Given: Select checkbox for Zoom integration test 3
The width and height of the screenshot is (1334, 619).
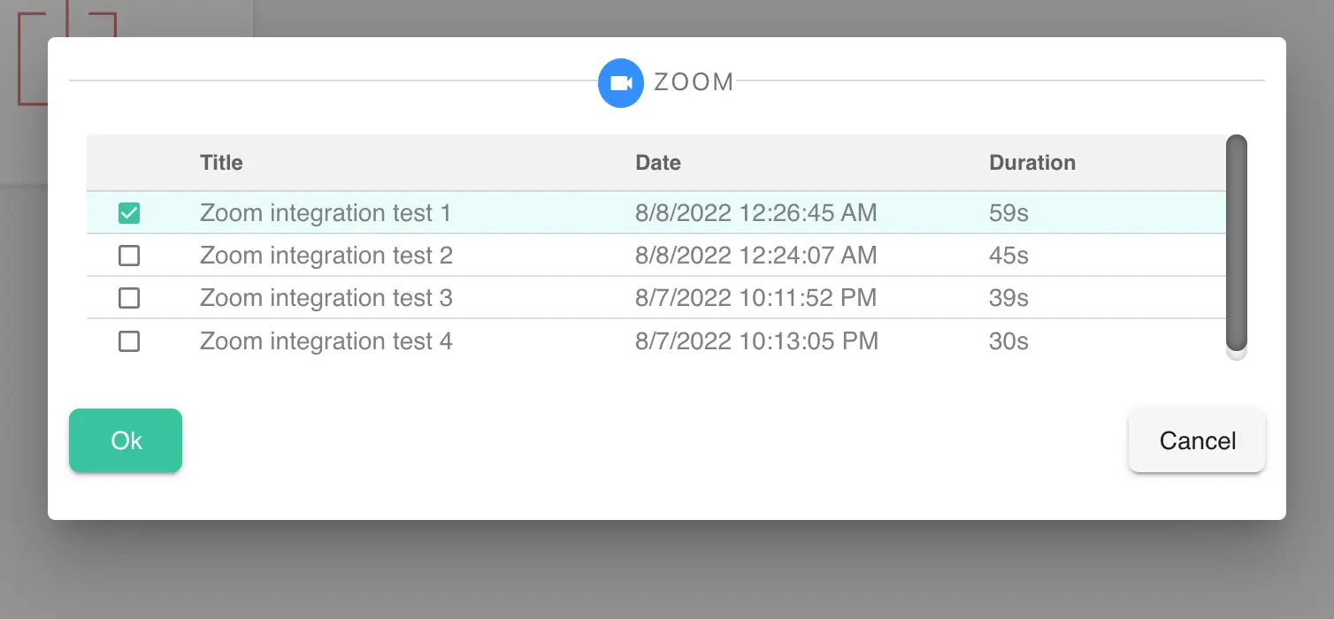Looking at the screenshot, I should point(129,298).
